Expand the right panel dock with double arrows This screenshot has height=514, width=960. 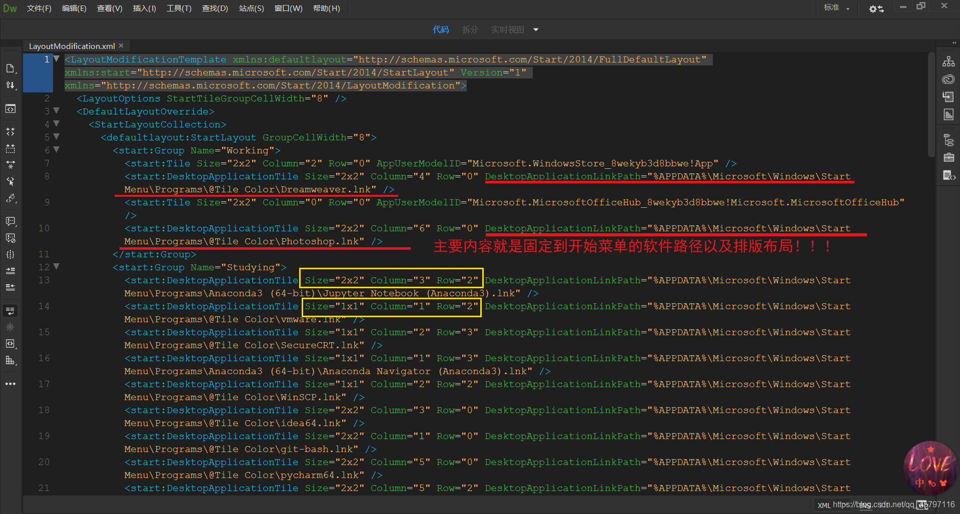[953, 43]
